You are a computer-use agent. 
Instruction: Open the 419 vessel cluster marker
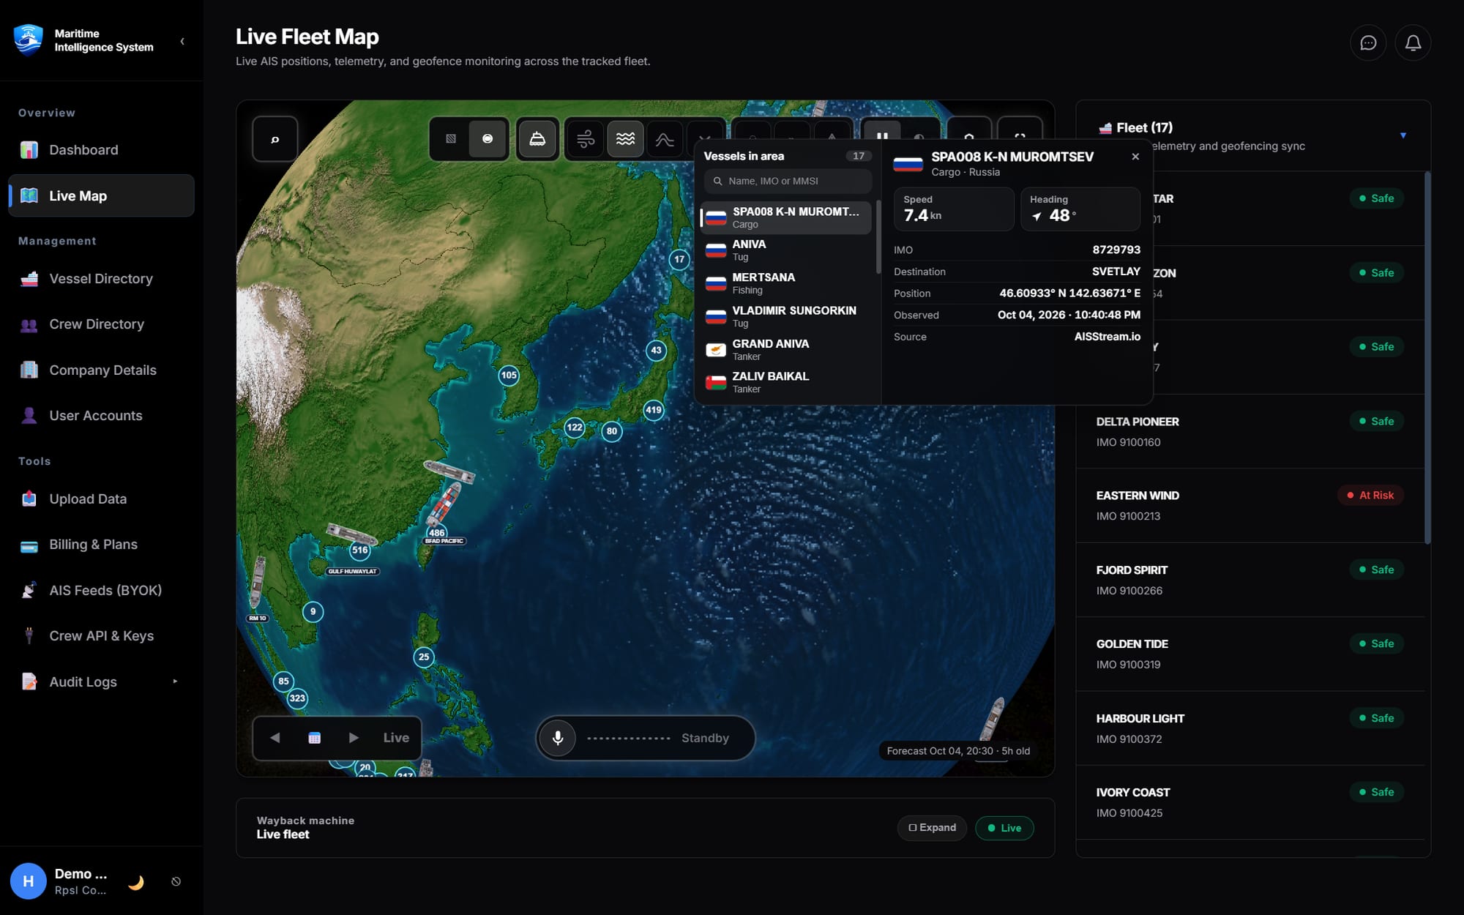point(654,410)
